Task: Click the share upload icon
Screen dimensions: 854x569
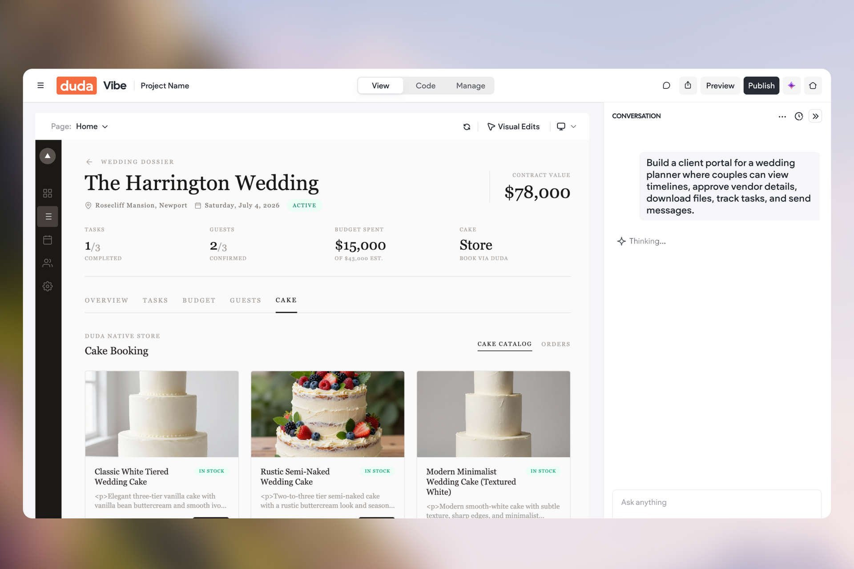Action: tap(688, 85)
